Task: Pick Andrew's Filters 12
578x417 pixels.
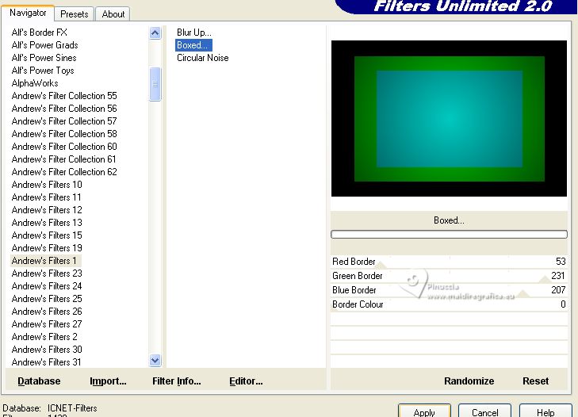Action: (47, 210)
